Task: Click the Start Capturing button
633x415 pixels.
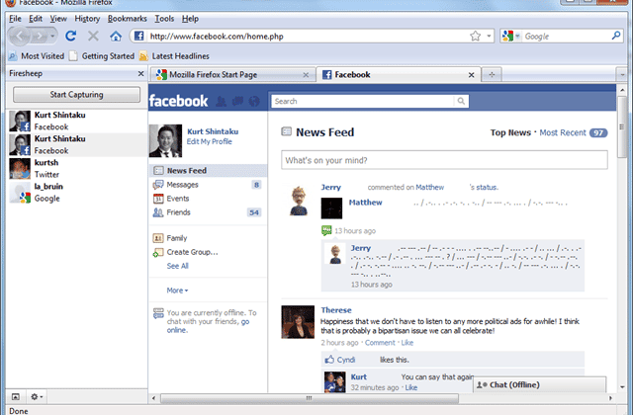Action: [x=77, y=95]
